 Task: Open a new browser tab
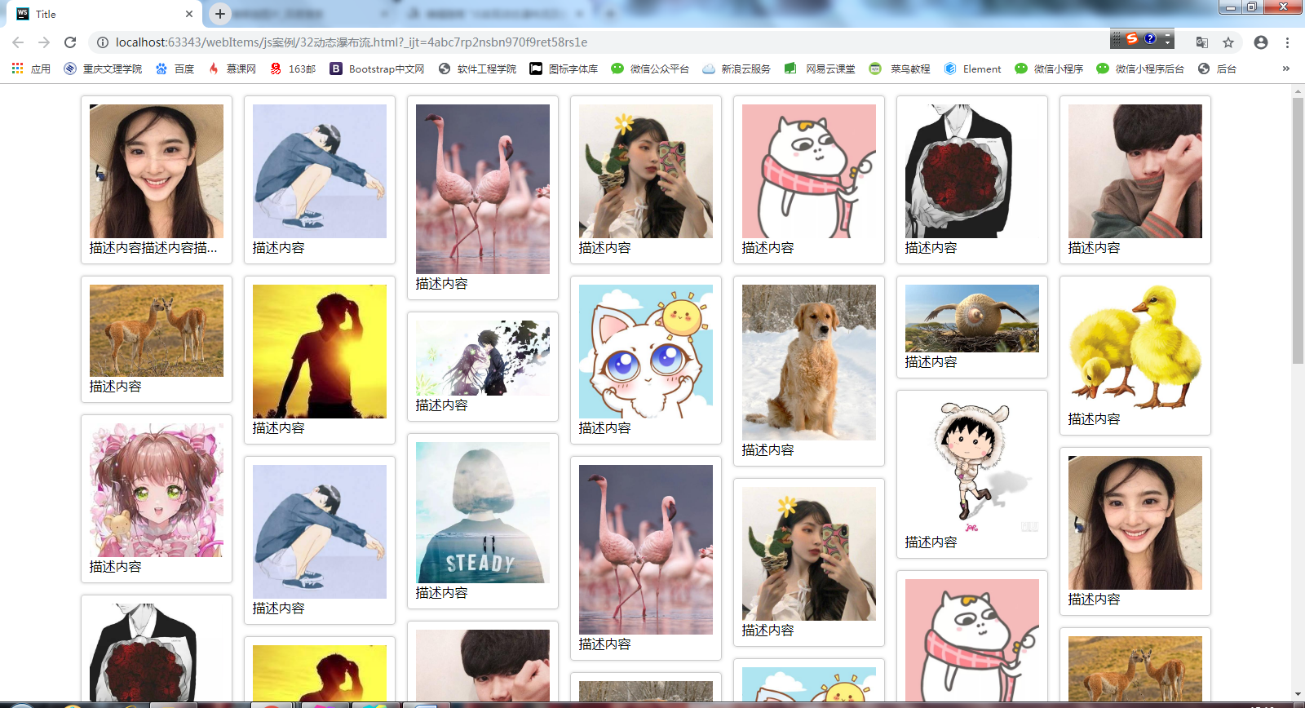tap(220, 14)
